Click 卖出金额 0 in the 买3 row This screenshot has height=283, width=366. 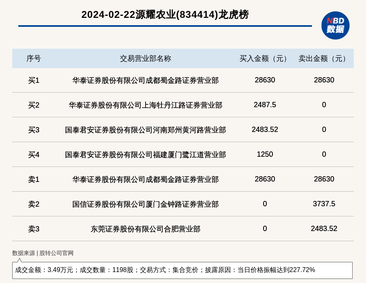324,130
